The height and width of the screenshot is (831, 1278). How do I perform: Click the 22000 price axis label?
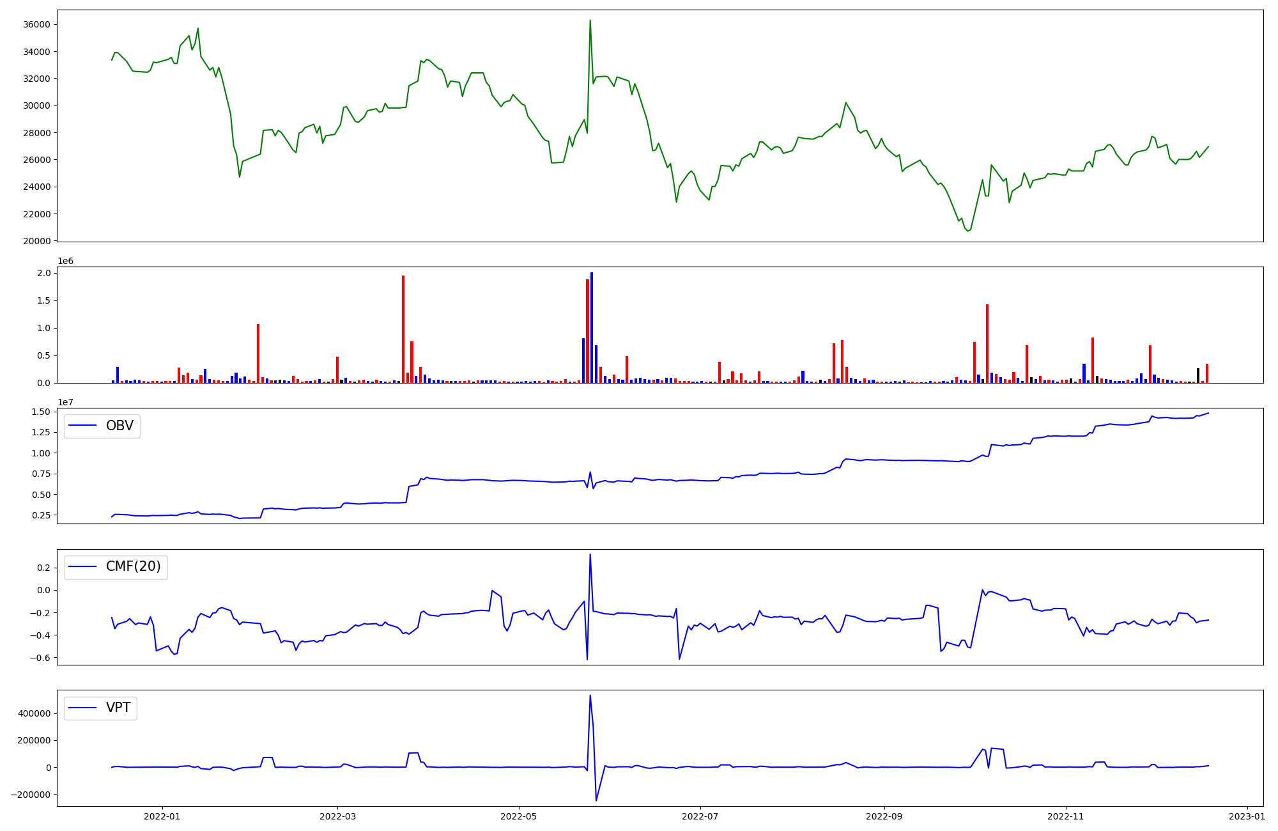[36, 214]
